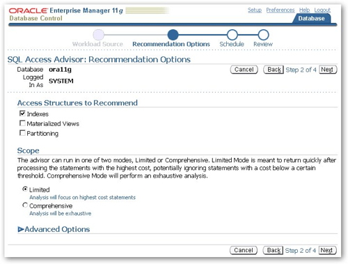Click the Schedule step label

coord(232,44)
